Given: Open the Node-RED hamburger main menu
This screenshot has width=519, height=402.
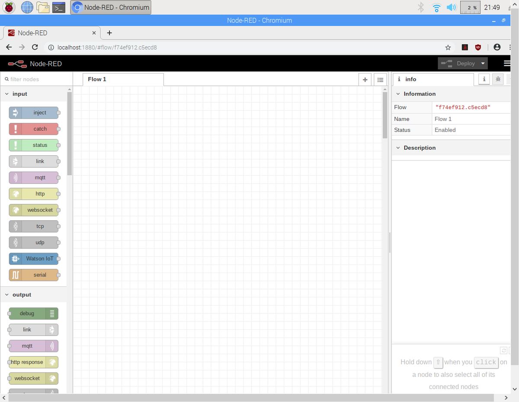Looking at the screenshot, I should click(x=507, y=63).
